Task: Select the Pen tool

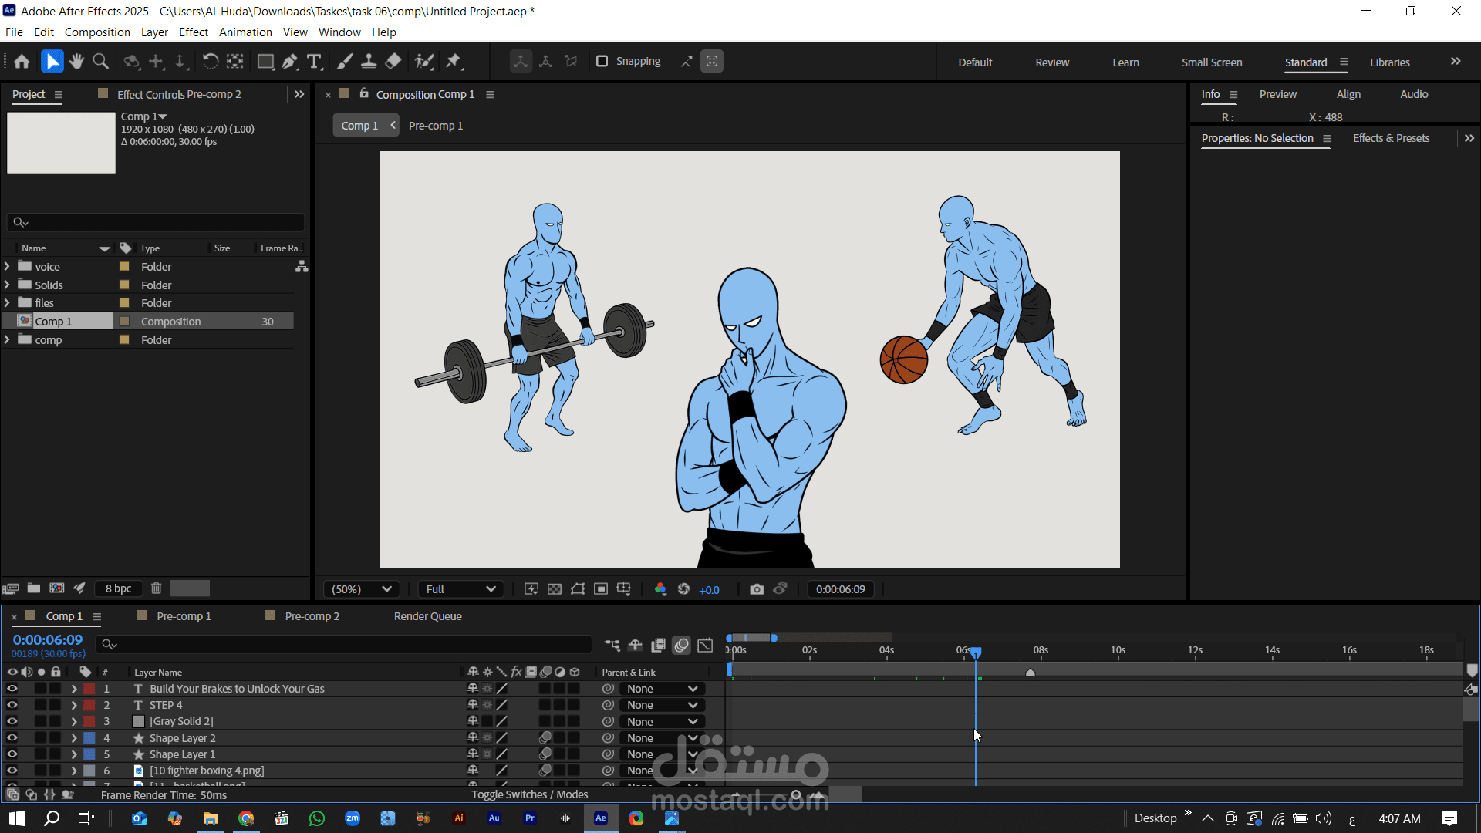Action: (290, 62)
